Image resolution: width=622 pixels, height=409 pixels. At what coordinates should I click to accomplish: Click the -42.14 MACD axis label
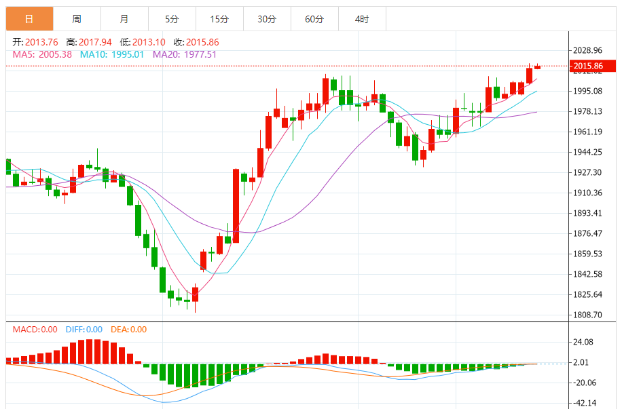click(x=585, y=403)
